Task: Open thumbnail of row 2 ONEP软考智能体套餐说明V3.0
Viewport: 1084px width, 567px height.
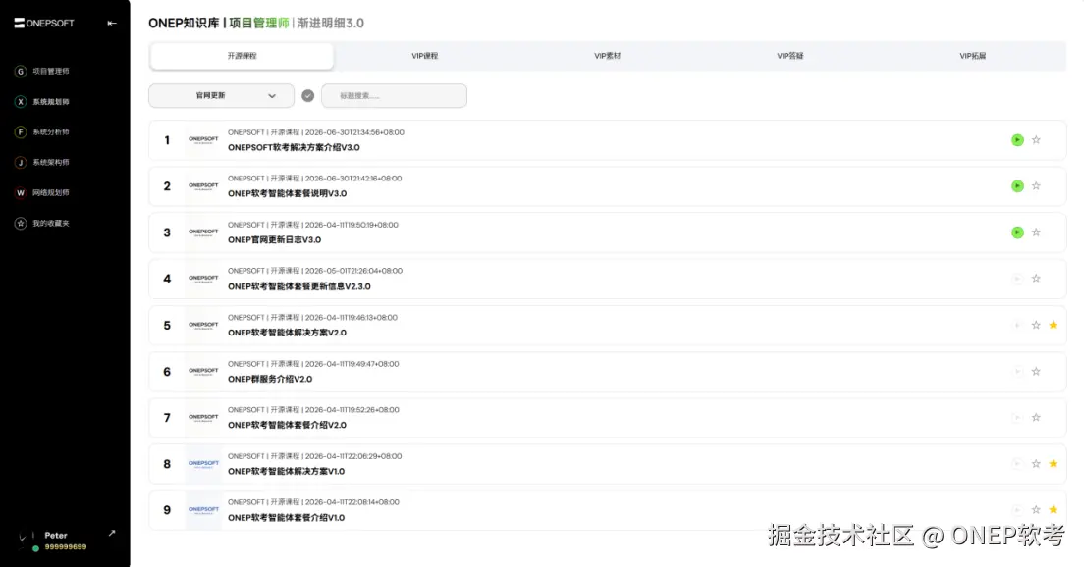Action: 203,185
